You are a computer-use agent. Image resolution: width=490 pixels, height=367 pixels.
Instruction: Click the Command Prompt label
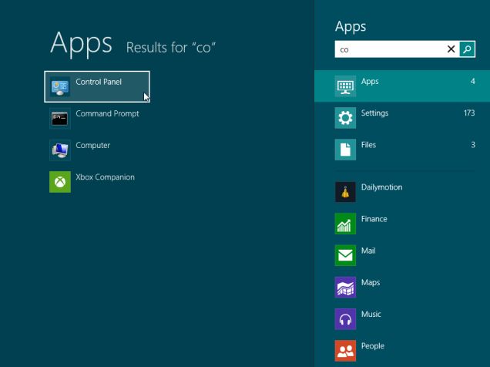point(107,114)
